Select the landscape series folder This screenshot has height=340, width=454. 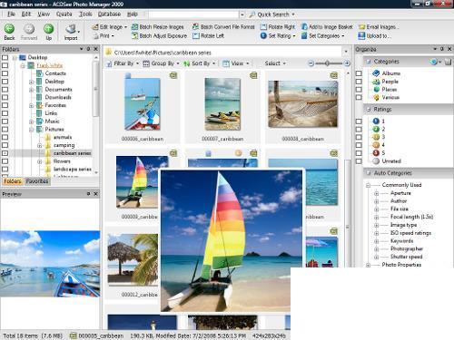click(x=72, y=169)
